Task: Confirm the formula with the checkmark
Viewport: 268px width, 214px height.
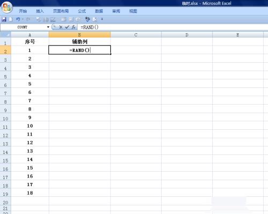Action: tap(67, 27)
